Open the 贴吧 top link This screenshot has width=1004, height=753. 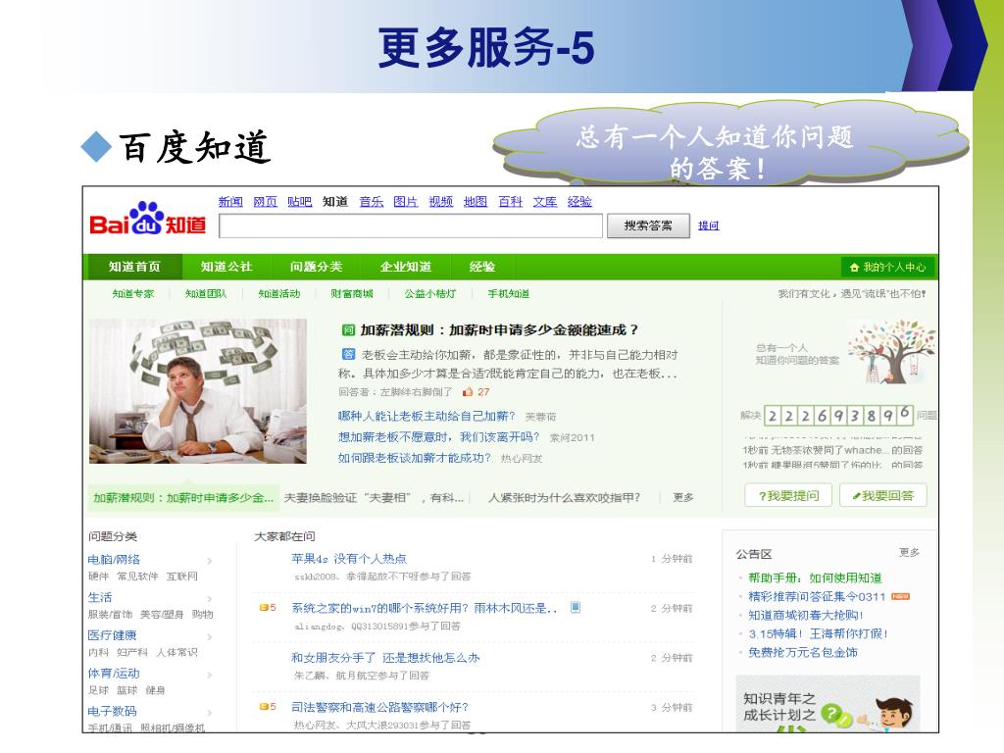[300, 202]
